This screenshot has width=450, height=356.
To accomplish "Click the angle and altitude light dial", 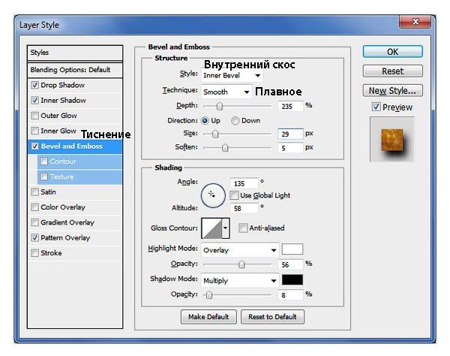I will pos(213,196).
